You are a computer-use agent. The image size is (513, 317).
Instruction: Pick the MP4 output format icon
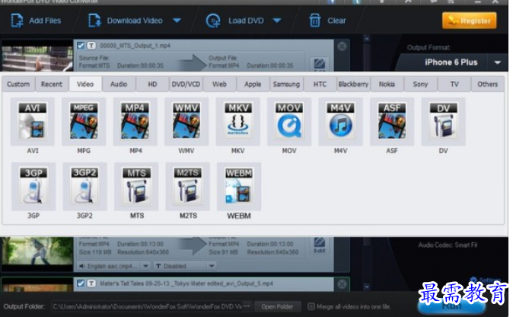[x=135, y=121]
